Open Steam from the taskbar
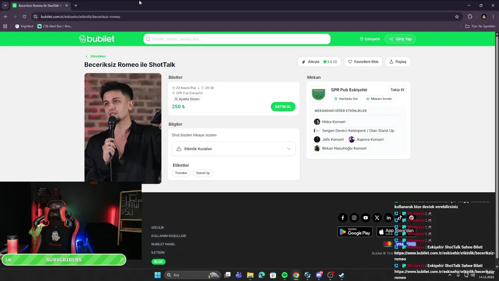499x281 pixels. coord(342,275)
